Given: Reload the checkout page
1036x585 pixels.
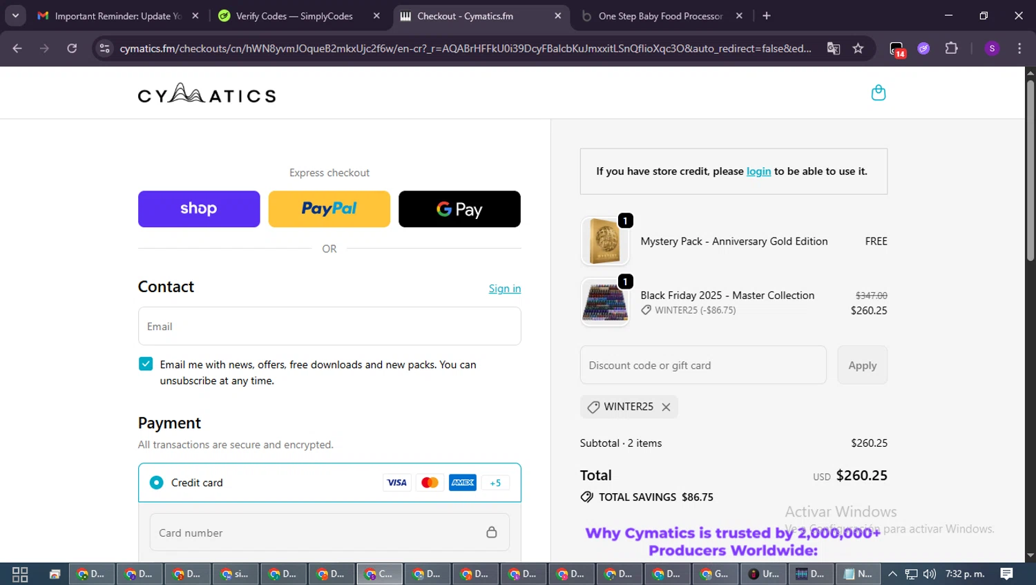Looking at the screenshot, I should (x=72, y=48).
